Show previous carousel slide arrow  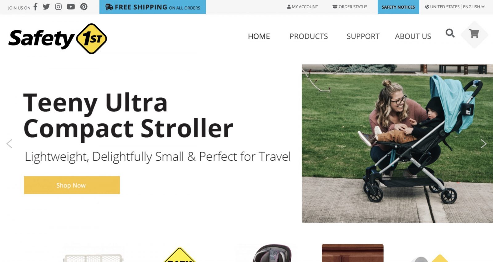coord(9,143)
